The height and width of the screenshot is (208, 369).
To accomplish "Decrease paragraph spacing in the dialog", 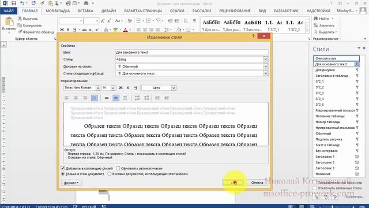I will pyautogui.click(x=146, y=98).
